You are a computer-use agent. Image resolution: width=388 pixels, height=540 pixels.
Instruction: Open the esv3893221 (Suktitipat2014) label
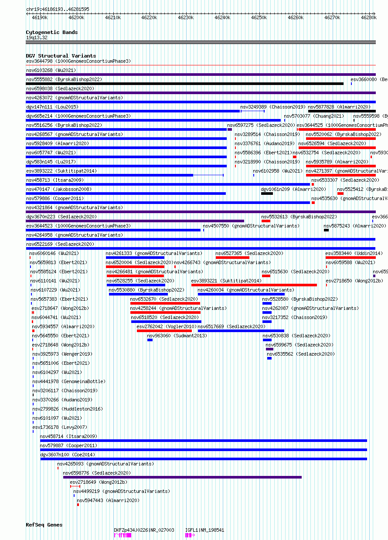point(227,281)
